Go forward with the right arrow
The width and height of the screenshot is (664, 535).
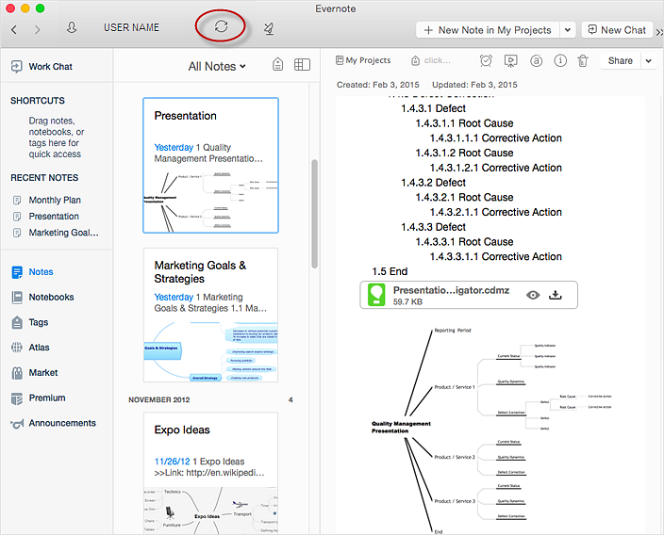tap(38, 29)
